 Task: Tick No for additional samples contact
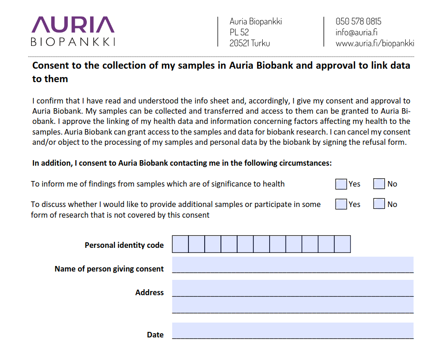pyautogui.click(x=379, y=204)
